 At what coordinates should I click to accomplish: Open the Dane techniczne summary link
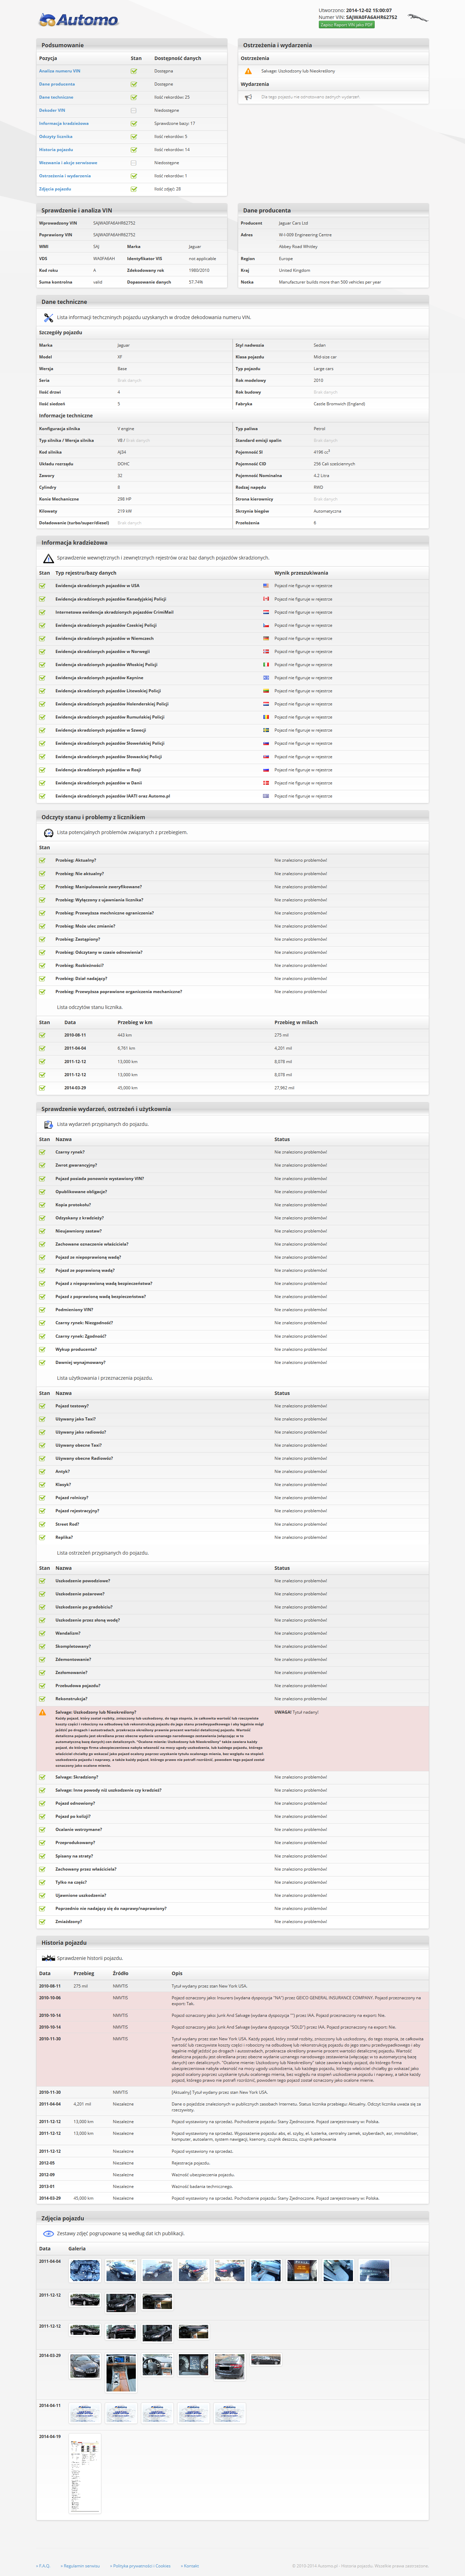(56, 97)
